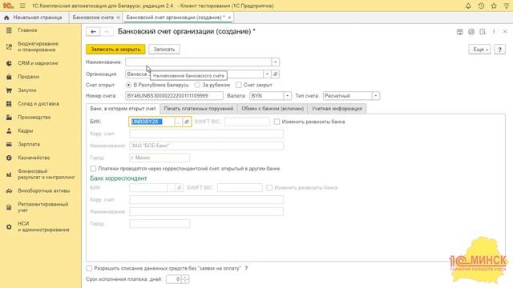Expand the Тип счета dropdown
The image size is (513, 288).
(376, 96)
